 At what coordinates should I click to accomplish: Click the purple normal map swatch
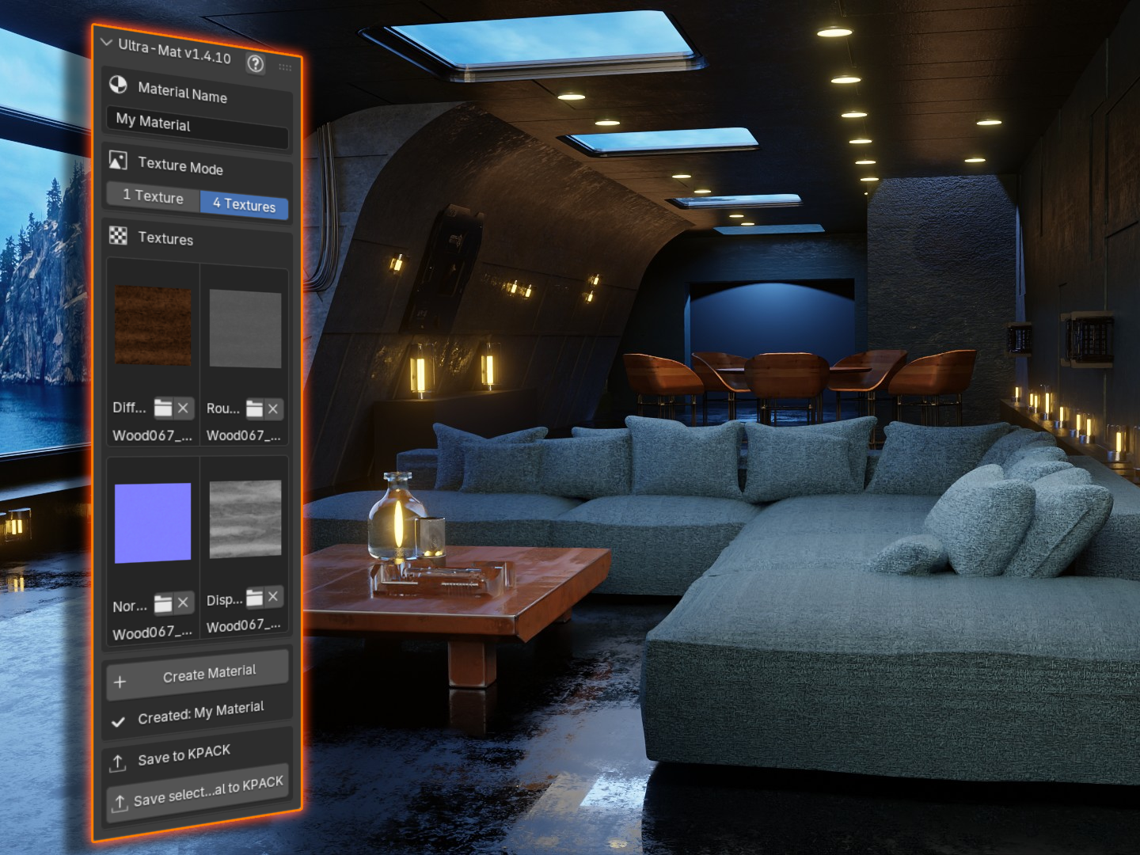(x=153, y=522)
